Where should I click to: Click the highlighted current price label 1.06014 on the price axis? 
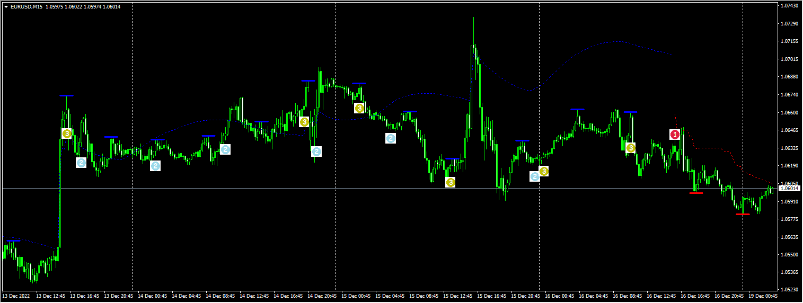(x=789, y=189)
